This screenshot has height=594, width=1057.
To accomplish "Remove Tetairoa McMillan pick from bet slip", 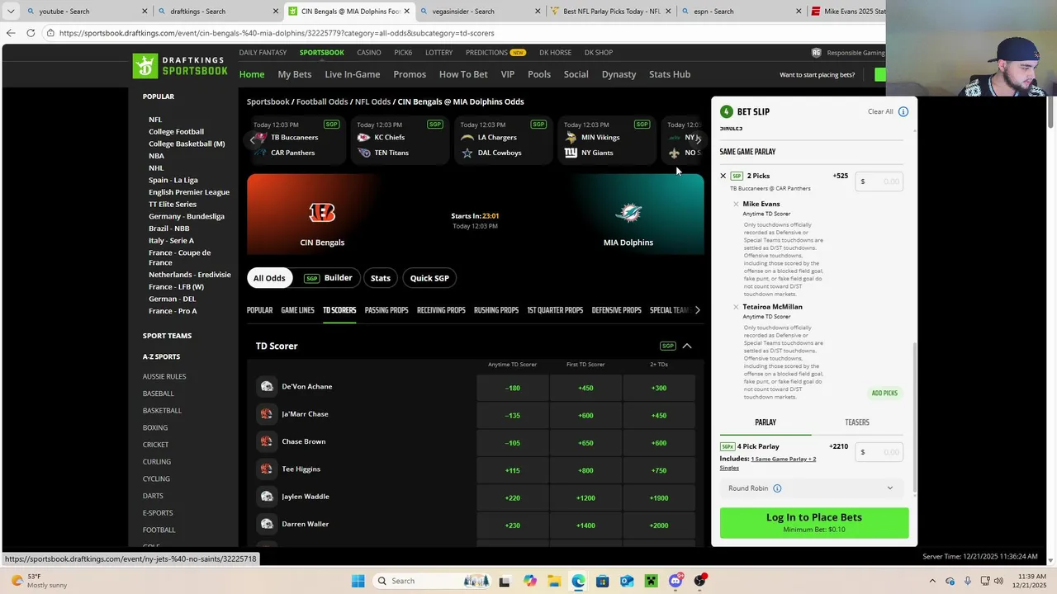I will (x=736, y=307).
